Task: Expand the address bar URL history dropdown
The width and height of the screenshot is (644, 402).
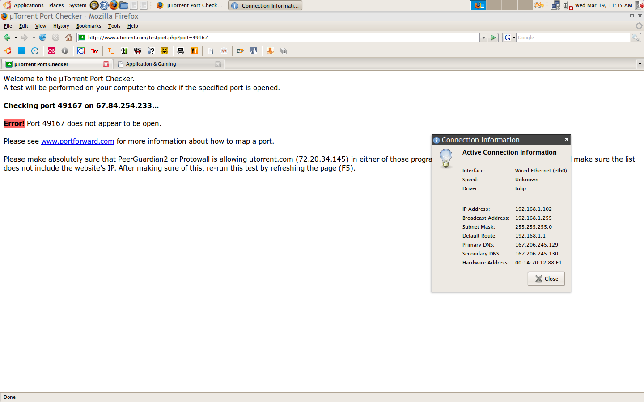Action: (483, 38)
